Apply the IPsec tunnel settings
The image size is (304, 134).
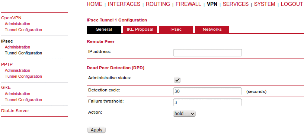[96, 130]
